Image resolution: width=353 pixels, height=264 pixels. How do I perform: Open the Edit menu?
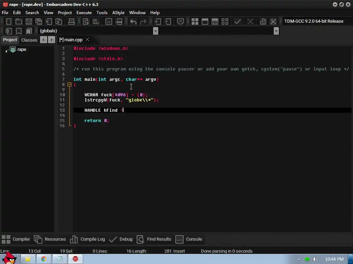[17, 13]
